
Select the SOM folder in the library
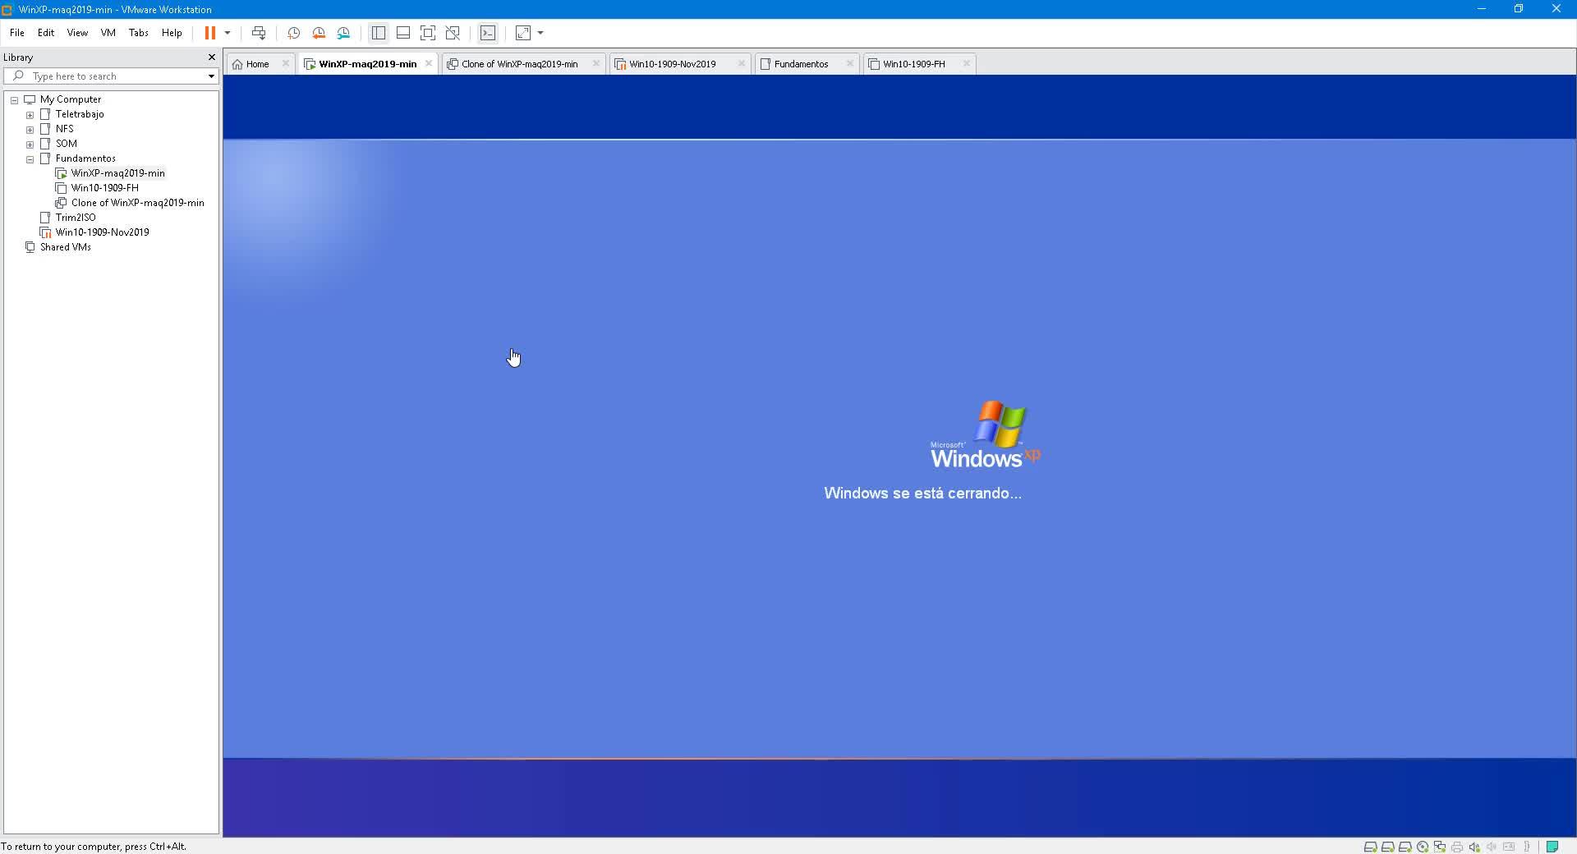(66, 144)
